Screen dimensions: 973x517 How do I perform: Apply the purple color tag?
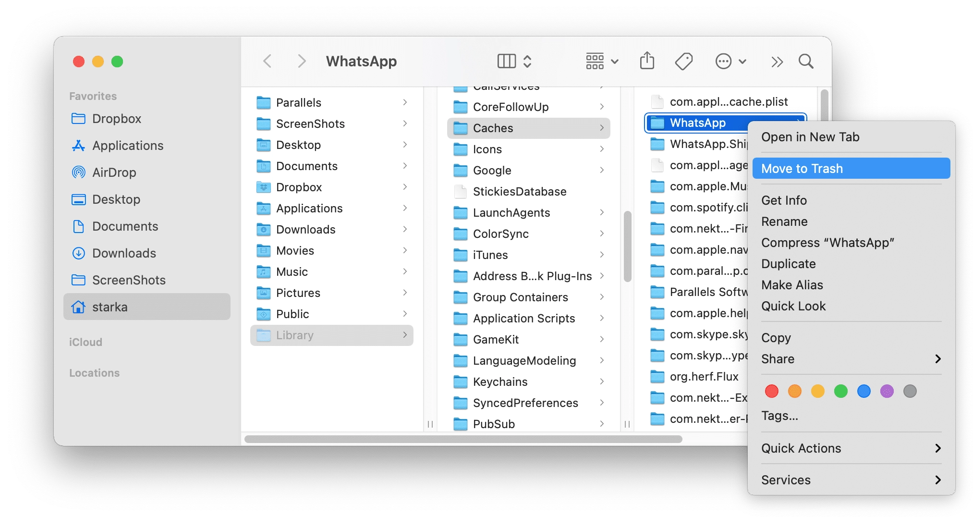coord(887,391)
